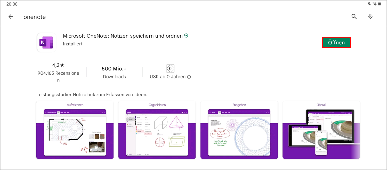Screen dimensions: 387x170
Task: Open the 'Freigeben' screenshot thumbnail
Action: pos(239,130)
